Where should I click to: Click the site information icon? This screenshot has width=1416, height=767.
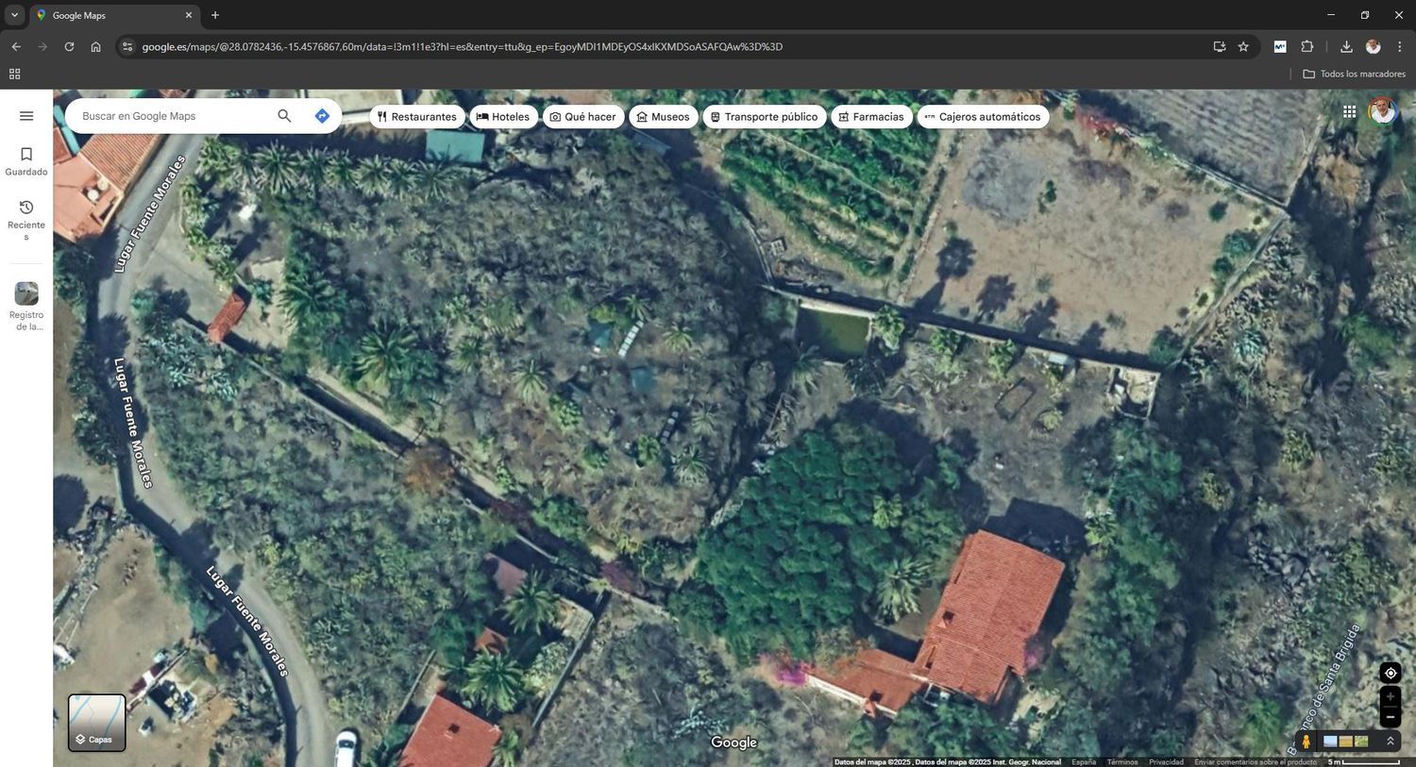click(127, 46)
